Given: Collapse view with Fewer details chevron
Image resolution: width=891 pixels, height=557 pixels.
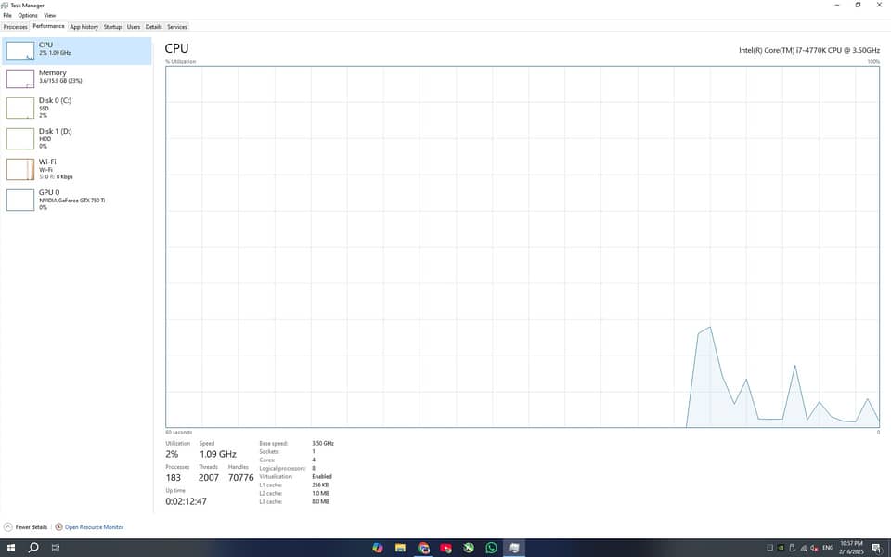Looking at the screenshot, I should 8,527.
